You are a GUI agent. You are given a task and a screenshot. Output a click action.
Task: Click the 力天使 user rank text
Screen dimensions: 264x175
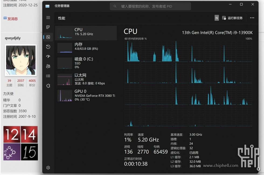click(x=8, y=94)
